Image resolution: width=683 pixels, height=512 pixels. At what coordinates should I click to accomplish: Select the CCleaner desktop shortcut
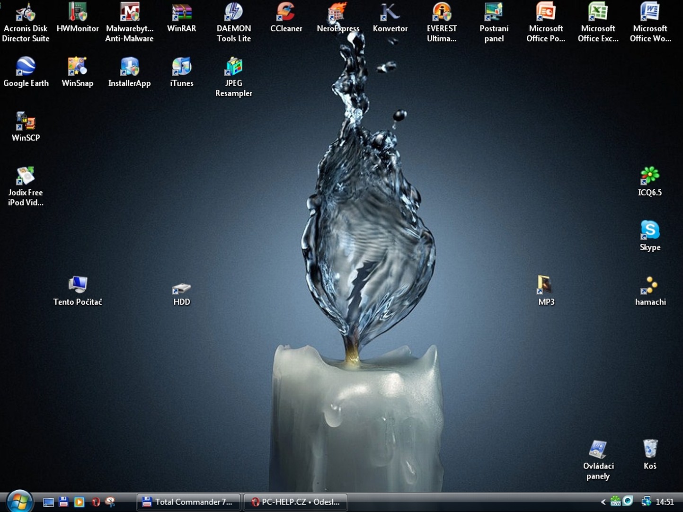point(286,13)
